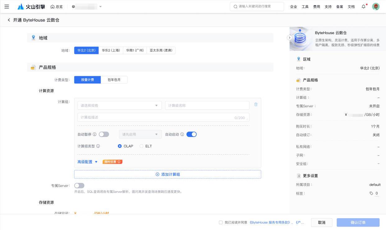Expand 高级配置 advanced settings

tap(88, 162)
